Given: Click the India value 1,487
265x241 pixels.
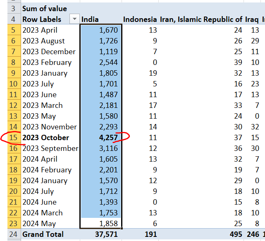Looking at the screenshot, I should click(x=108, y=95).
